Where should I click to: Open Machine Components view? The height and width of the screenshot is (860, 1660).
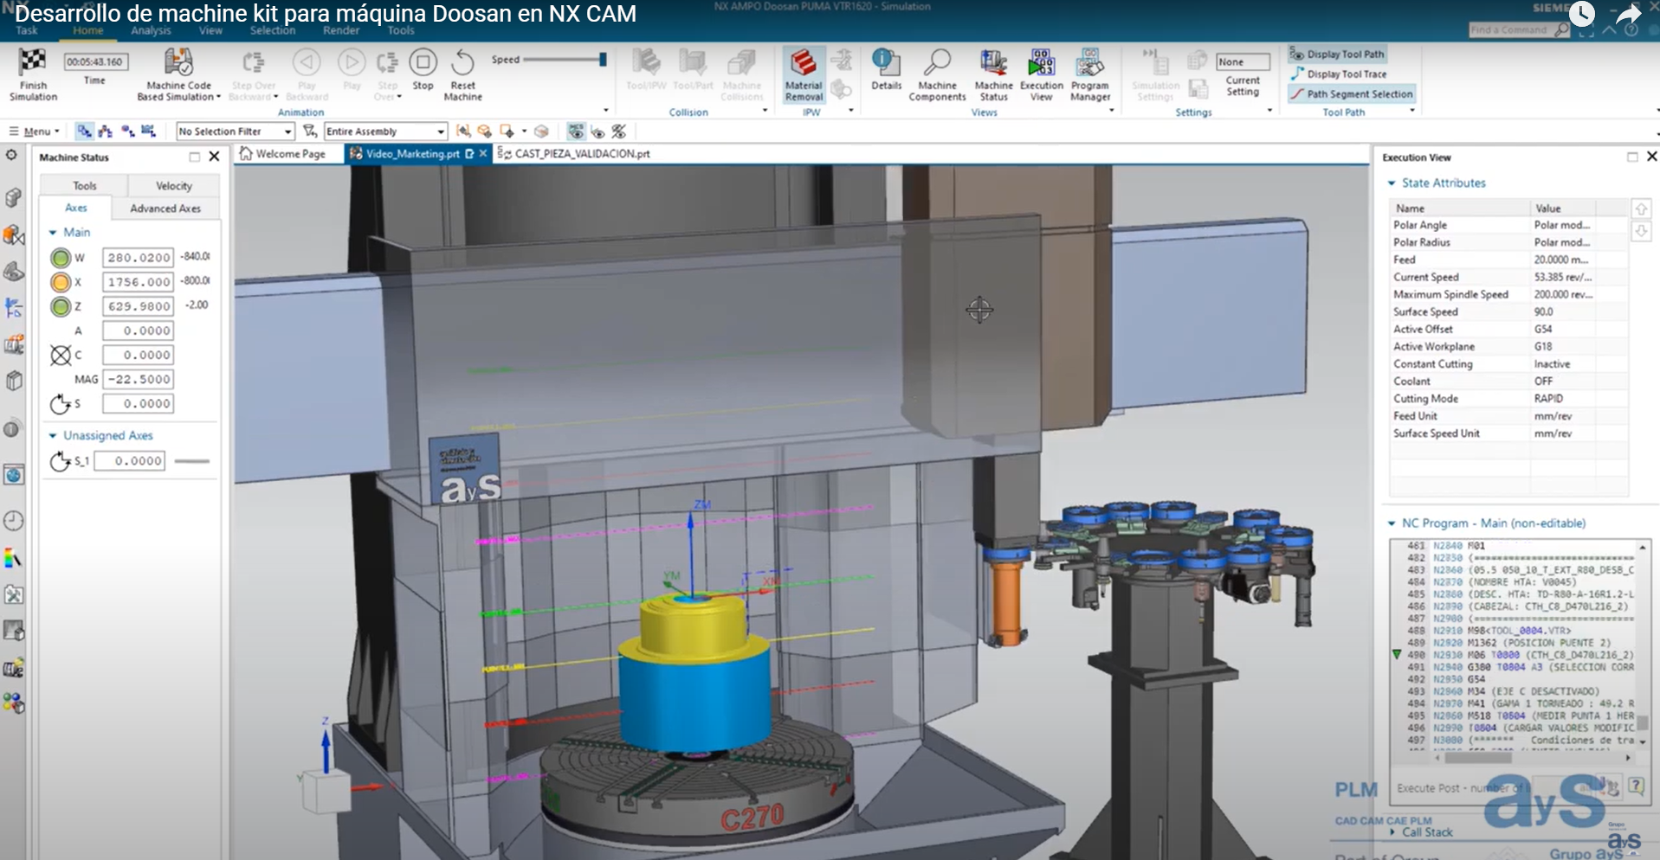(x=937, y=74)
